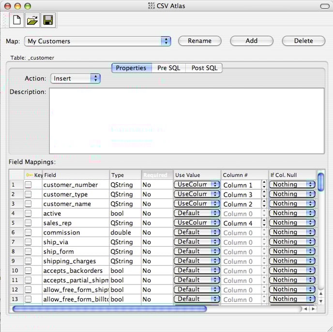Click Column 4 stepper for sales_rep
333x332 pixels.
click(x=264, y=222)
